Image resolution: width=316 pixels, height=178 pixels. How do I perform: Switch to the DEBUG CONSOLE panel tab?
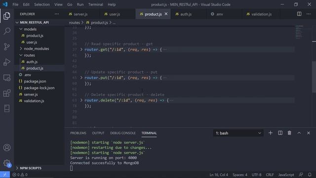(123, 133)
